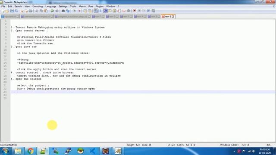The image size is (276, 155).
Task: Toggle the Show Indent Guide button
Action: [x=105, y=11]
